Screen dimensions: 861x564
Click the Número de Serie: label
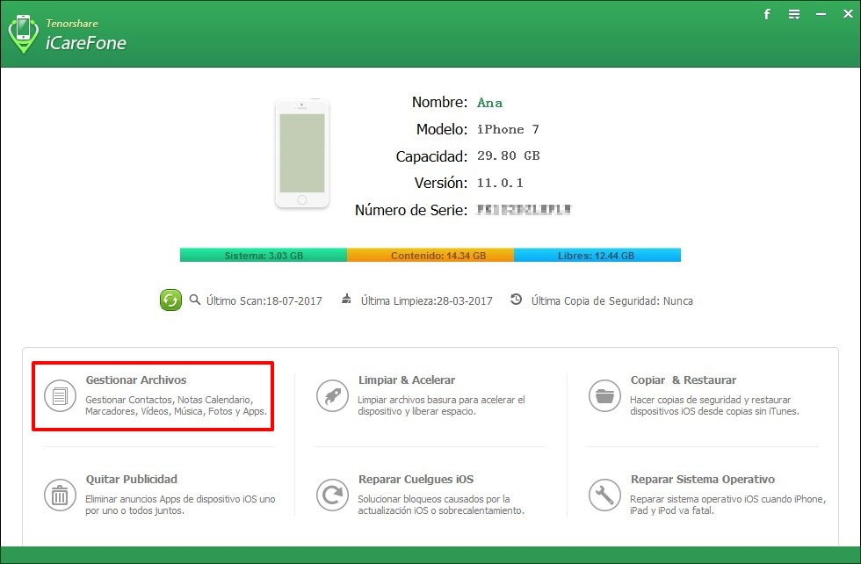[411, 210]
